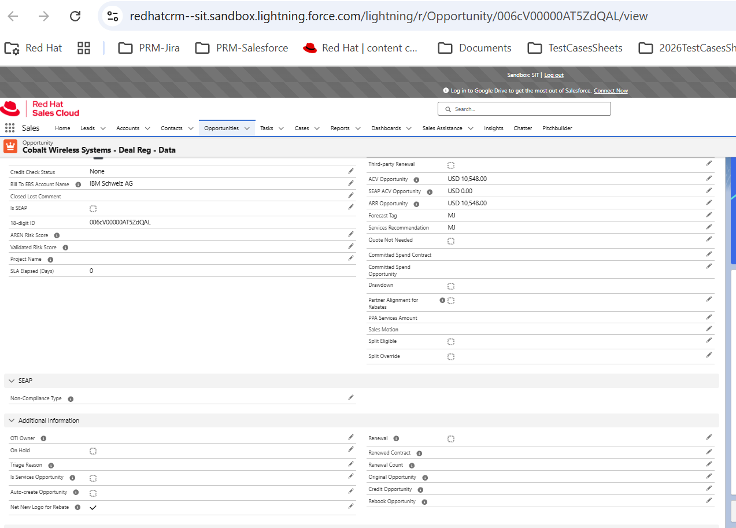
Task: Click the Opportunity crown icon
Action: click(10, 146)
